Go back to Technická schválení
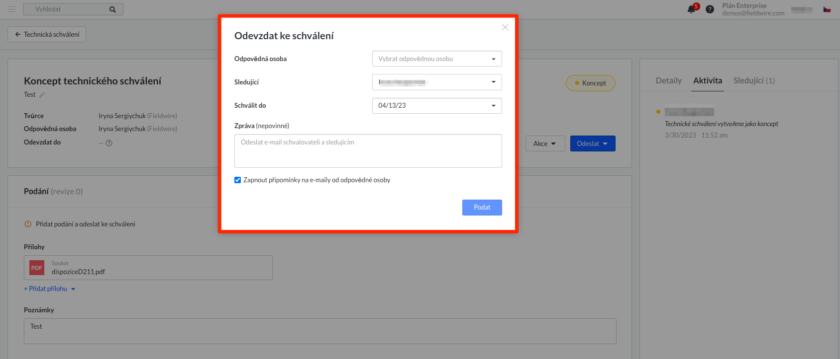Screen dimensions: 840x359 [x=47, y=34]
